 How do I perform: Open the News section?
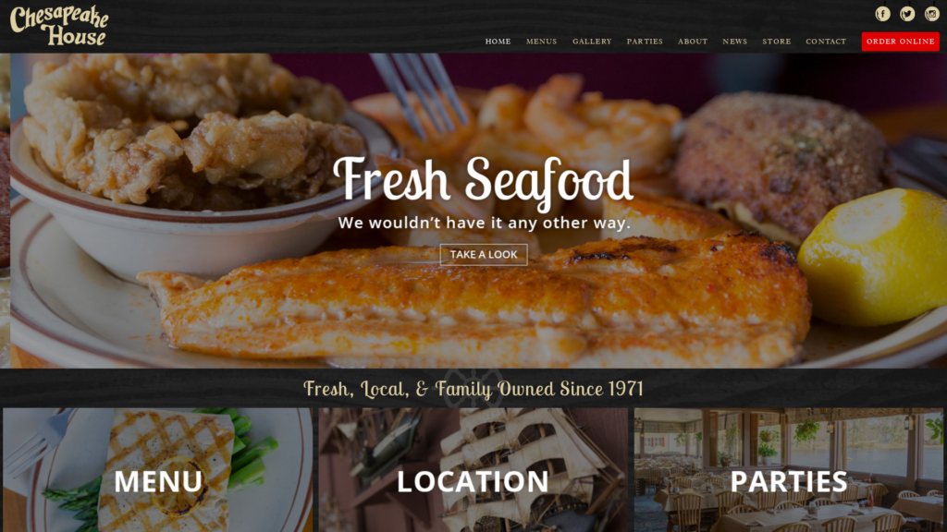coord(734,42)
